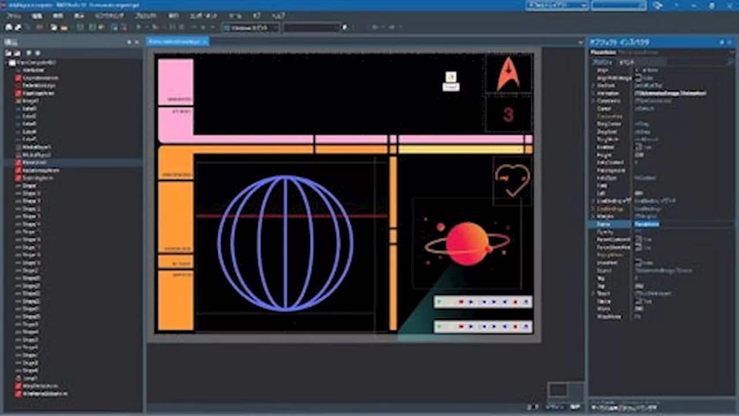The height and width of the screenshot is (416, 739).
Task: Expand the Anchors property
Action: coord(593,86)
